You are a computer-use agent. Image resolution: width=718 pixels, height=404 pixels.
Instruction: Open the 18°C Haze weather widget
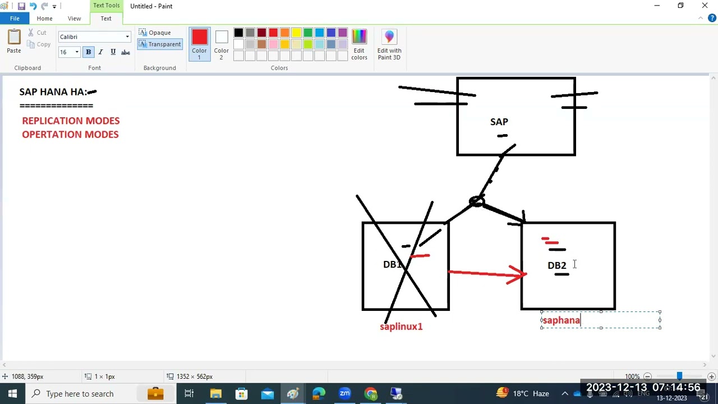tap(522, 394)
